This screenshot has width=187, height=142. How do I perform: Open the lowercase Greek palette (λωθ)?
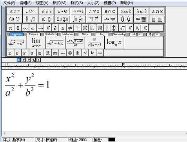(141, 11)
